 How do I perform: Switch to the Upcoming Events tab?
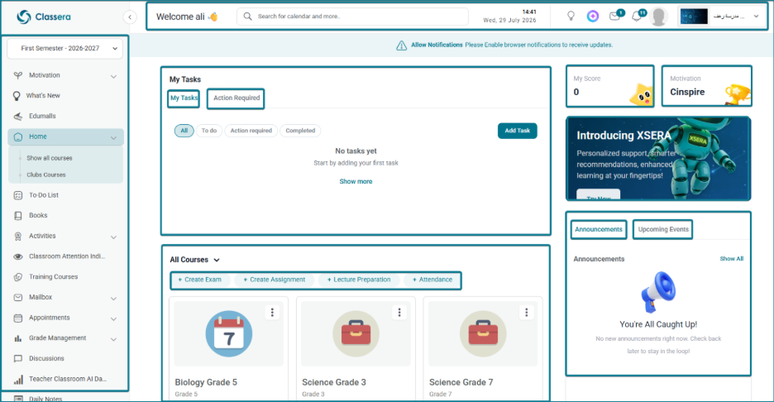(x=663, y=230)
